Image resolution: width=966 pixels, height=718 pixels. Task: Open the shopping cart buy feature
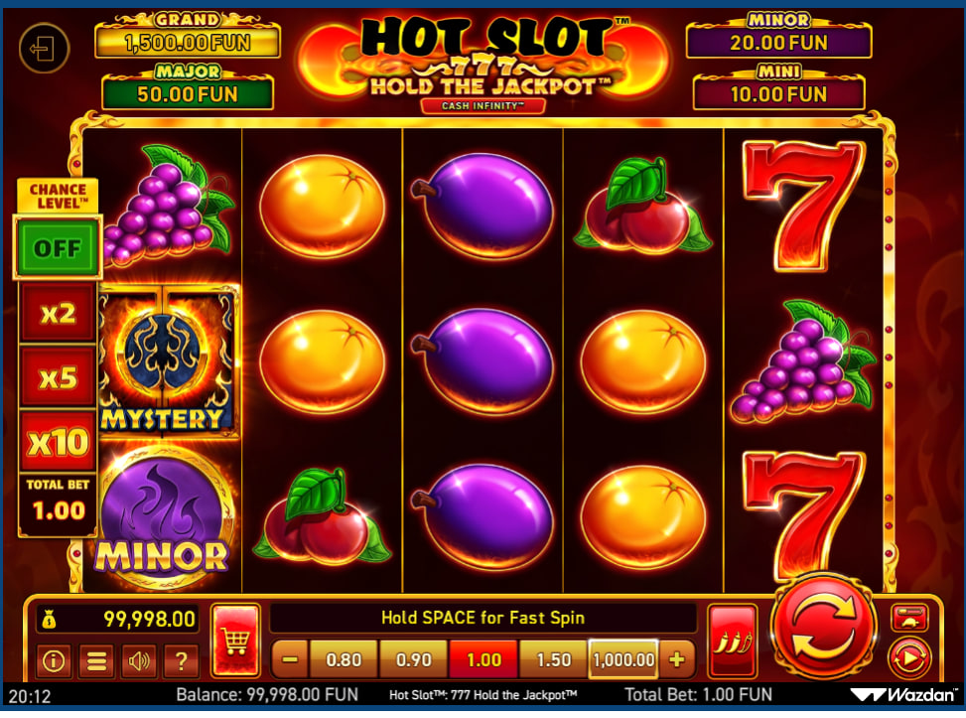point(235,641)
